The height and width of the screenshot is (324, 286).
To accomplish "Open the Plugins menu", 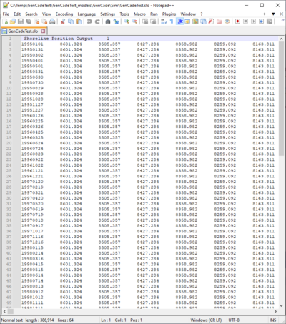I will [169, 14].
